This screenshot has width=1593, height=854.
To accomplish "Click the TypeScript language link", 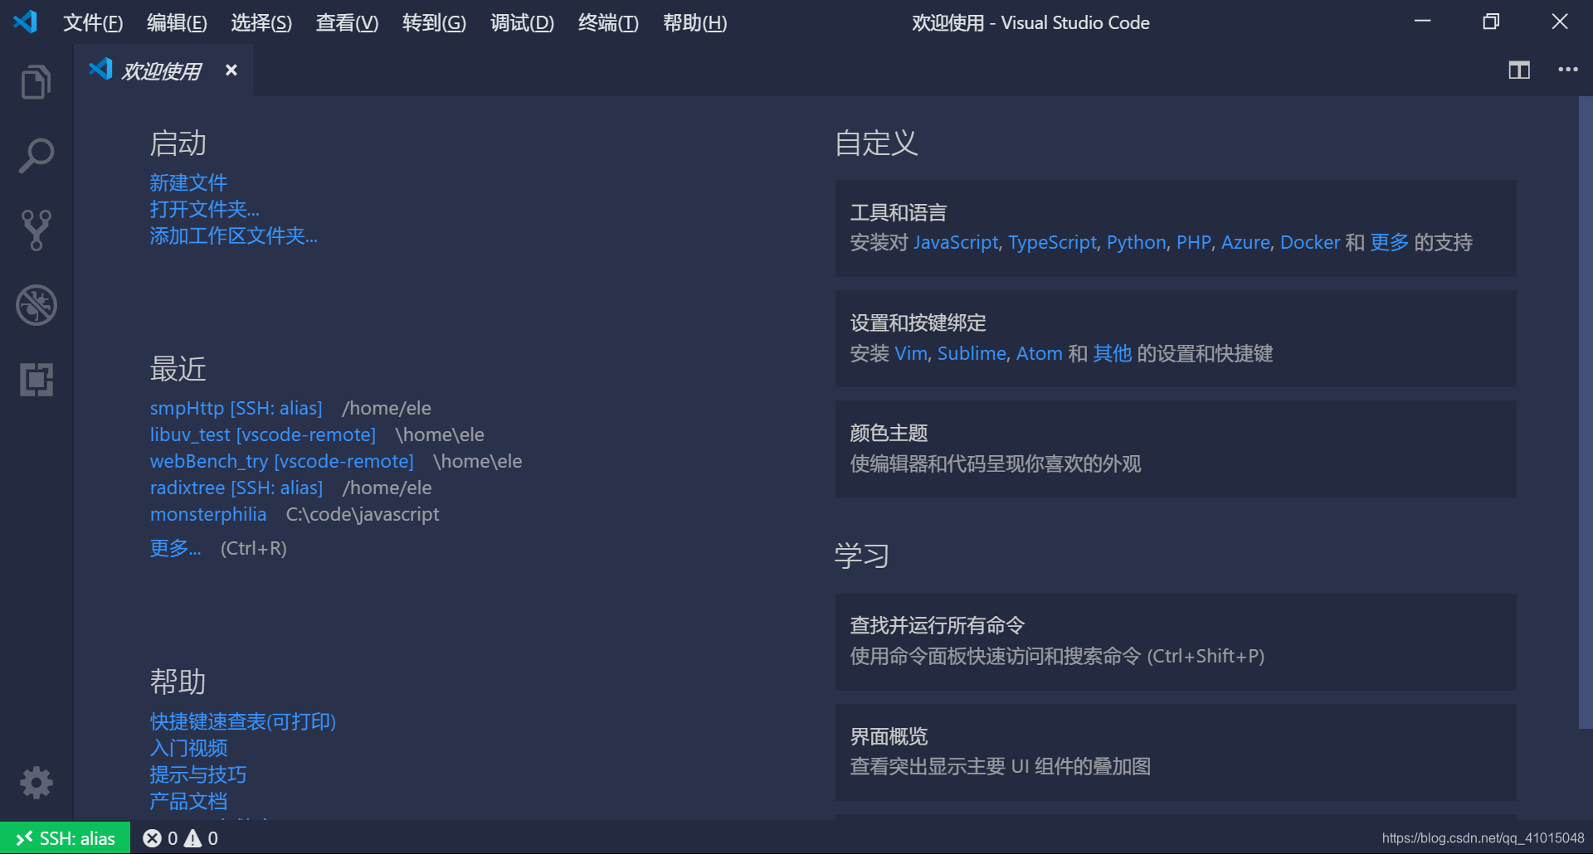I will coord(1052,242).
